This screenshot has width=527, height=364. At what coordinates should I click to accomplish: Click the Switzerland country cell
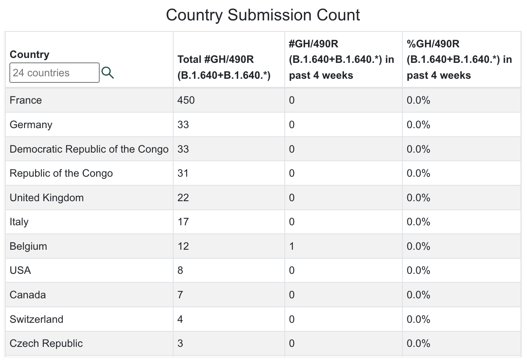click(36, 319)
